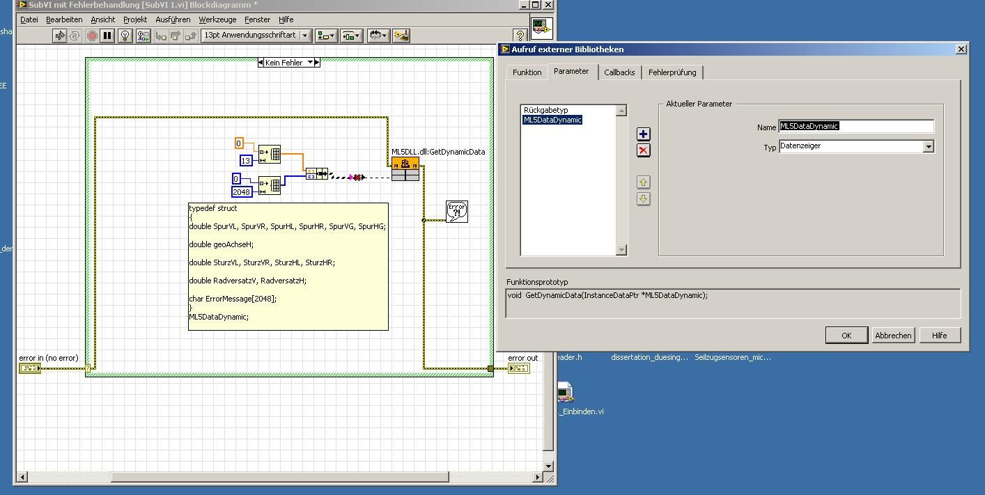Click the Name input field
The height and width of the screenshot is (495, 985).
(x=856, y=127)
